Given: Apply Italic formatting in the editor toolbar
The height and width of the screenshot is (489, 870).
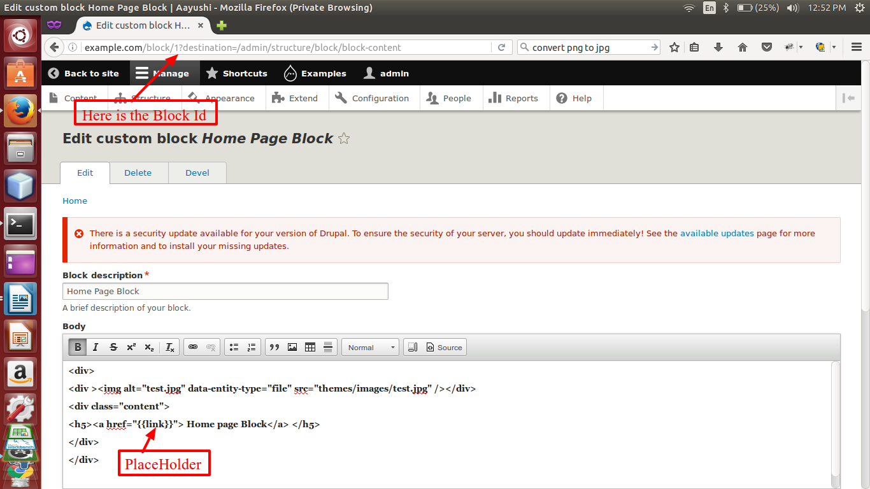Looking at the screenshot, I should coord(95,347).
